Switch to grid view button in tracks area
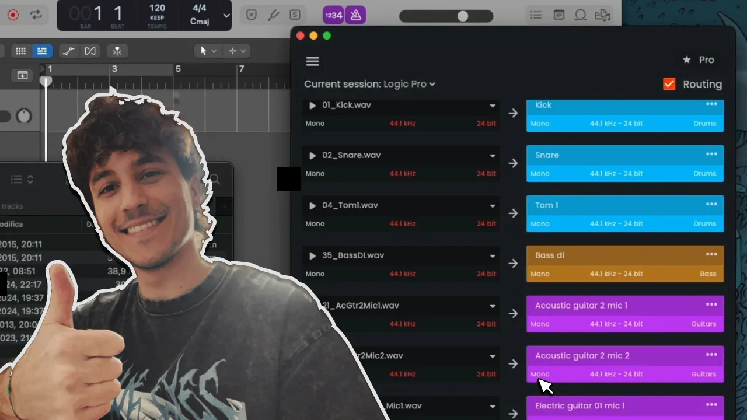The height and width of the screenshot is (420, 747). coord(20,51)
